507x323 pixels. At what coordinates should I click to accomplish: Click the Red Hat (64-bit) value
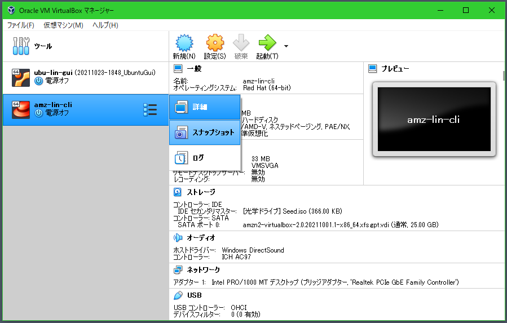267,87
